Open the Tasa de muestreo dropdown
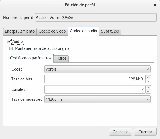 [98, 99]
